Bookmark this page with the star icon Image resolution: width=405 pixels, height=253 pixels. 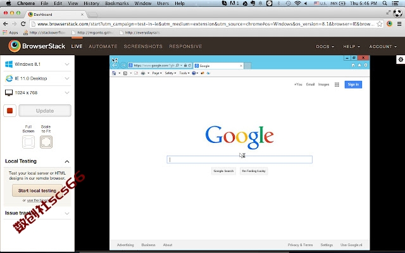(380, 24)
